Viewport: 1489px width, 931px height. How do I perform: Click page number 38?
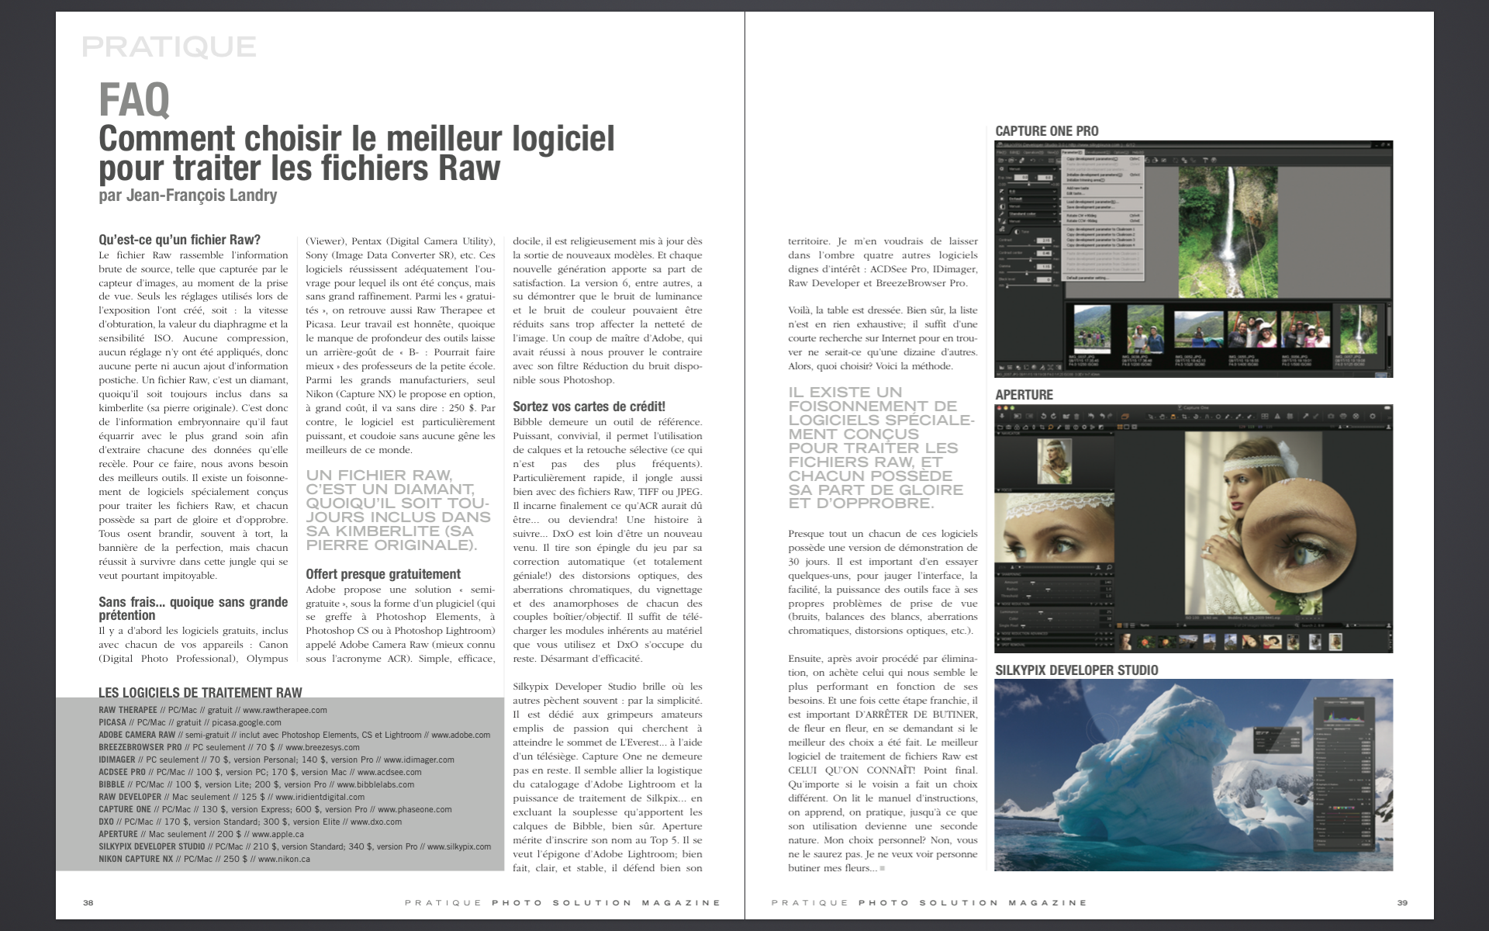(88, 902)
